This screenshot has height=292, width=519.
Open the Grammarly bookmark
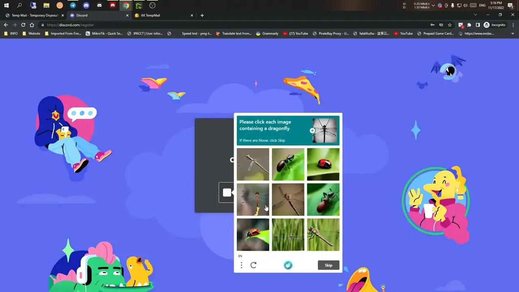[267, 34]
